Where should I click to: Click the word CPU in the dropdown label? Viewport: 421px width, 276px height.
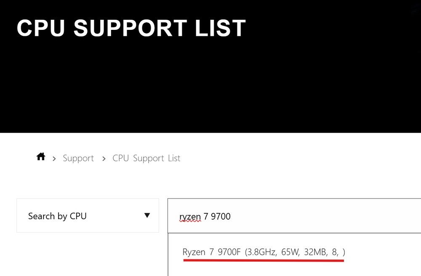coord(78,216)
